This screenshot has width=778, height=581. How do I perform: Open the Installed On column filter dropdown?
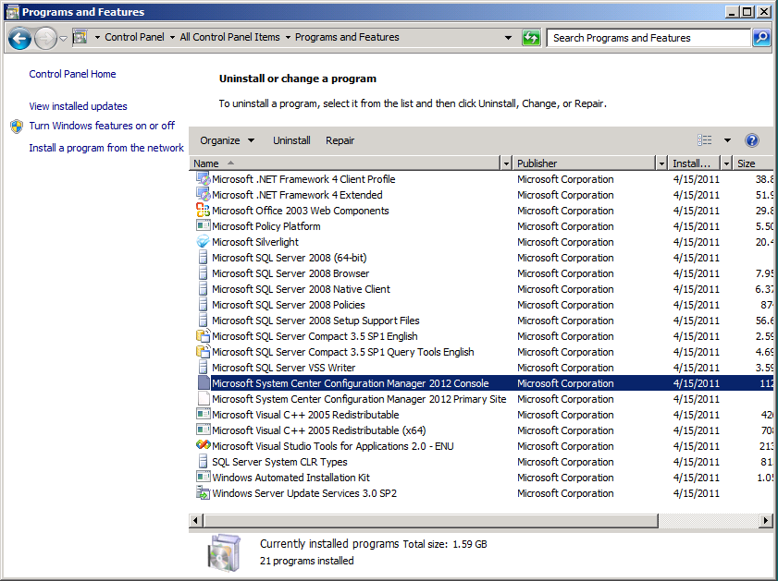(726, 163)
